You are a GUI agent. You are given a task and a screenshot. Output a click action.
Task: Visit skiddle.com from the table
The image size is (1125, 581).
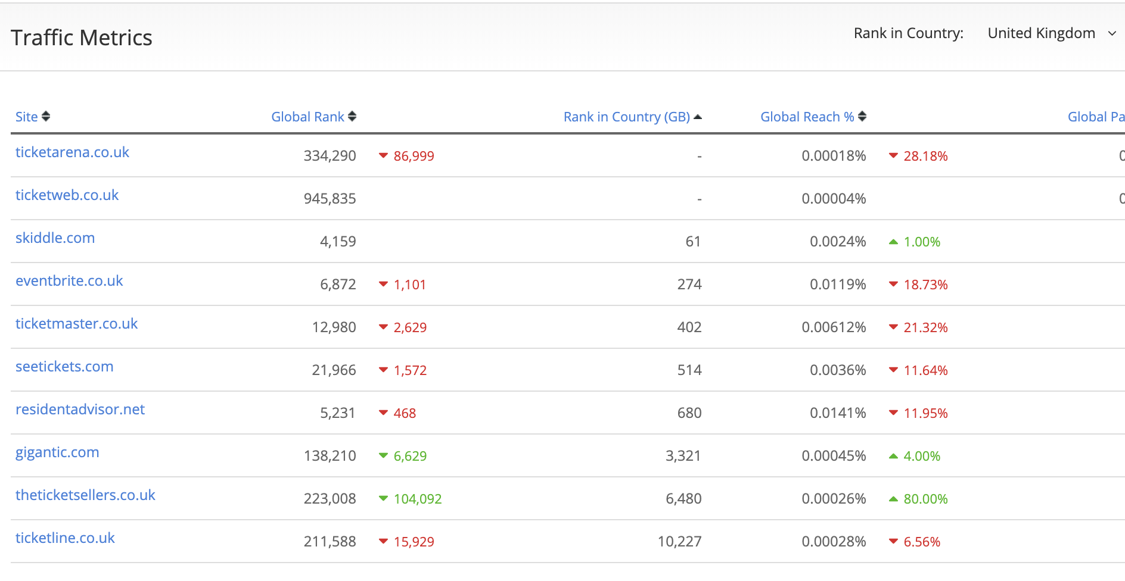pos(55,238)
